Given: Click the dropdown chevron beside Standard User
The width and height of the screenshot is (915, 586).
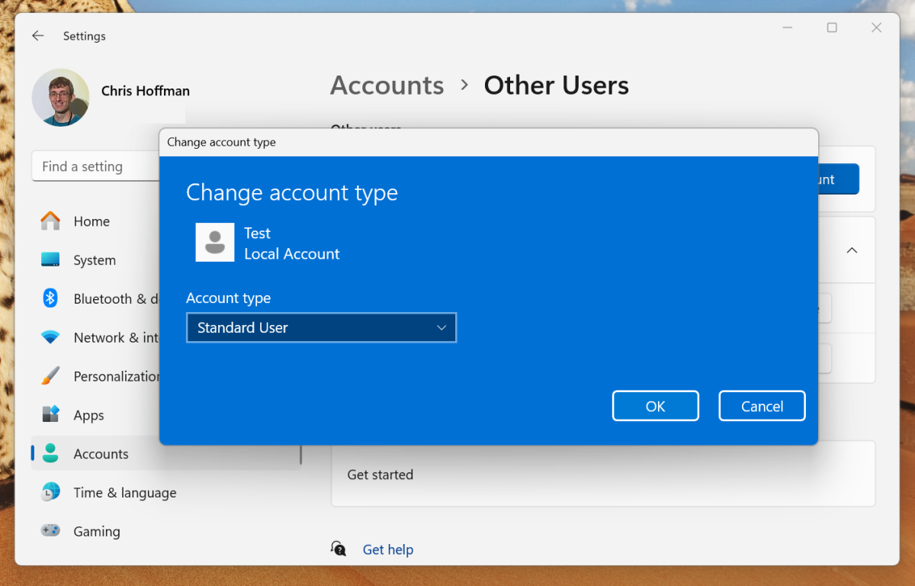Looking at the screenshot, I should [441, 328].
